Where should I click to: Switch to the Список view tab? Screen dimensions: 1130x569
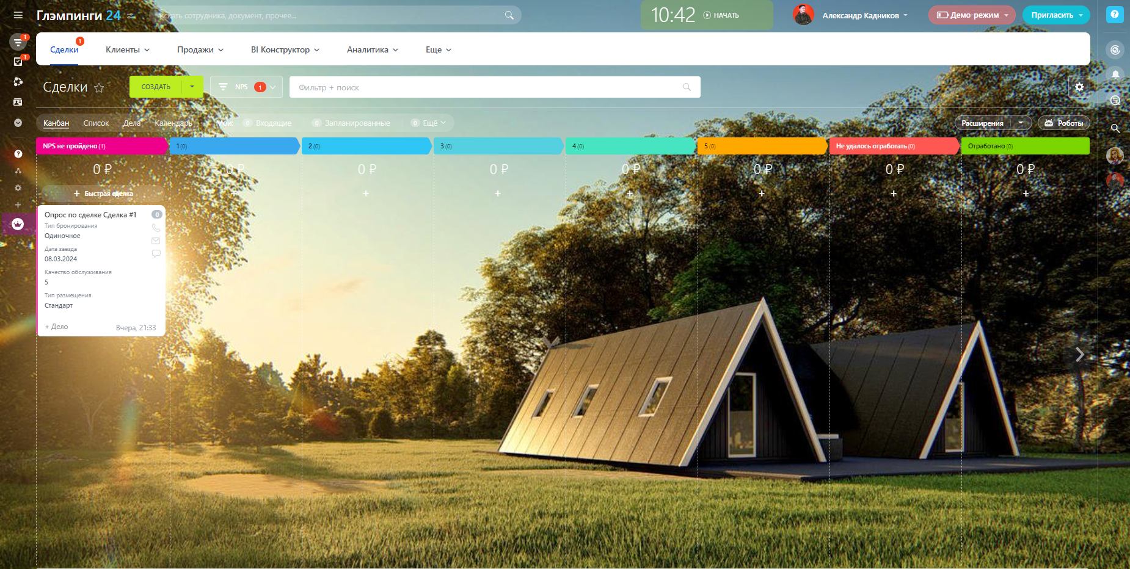click(x=96, y=123)
